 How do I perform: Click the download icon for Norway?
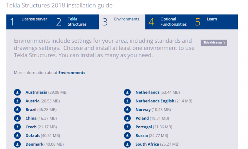tap(127, 110)
